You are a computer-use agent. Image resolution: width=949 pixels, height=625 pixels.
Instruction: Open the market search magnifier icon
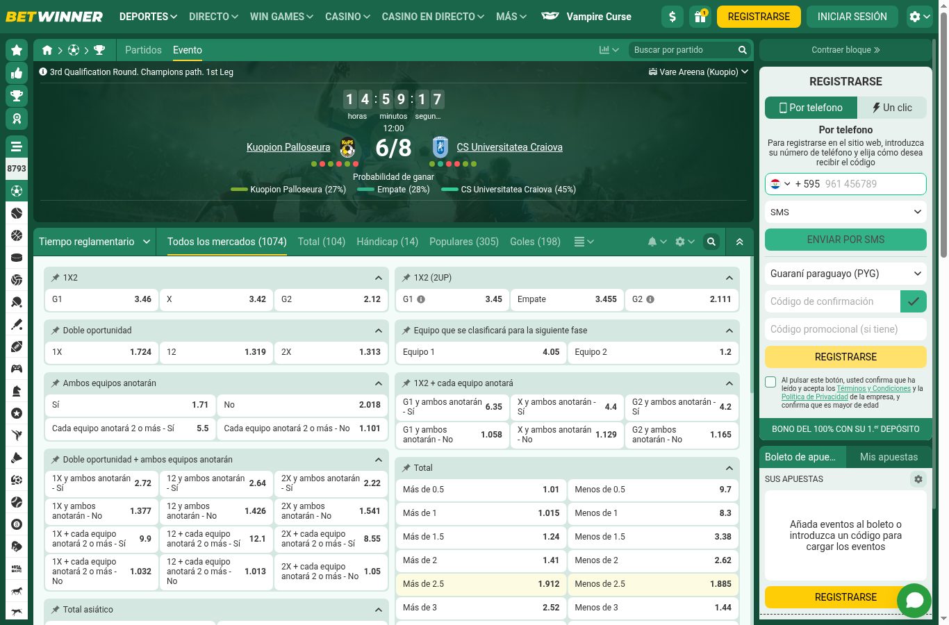[711, 242]
